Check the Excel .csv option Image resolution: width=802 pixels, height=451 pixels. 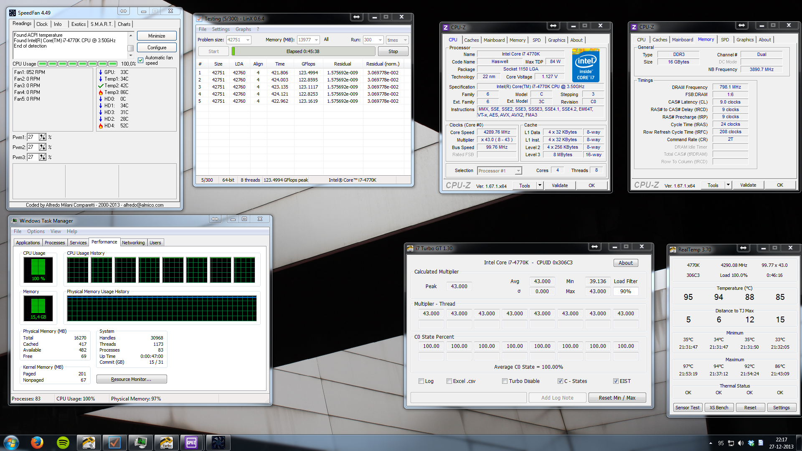coord(449,381)
